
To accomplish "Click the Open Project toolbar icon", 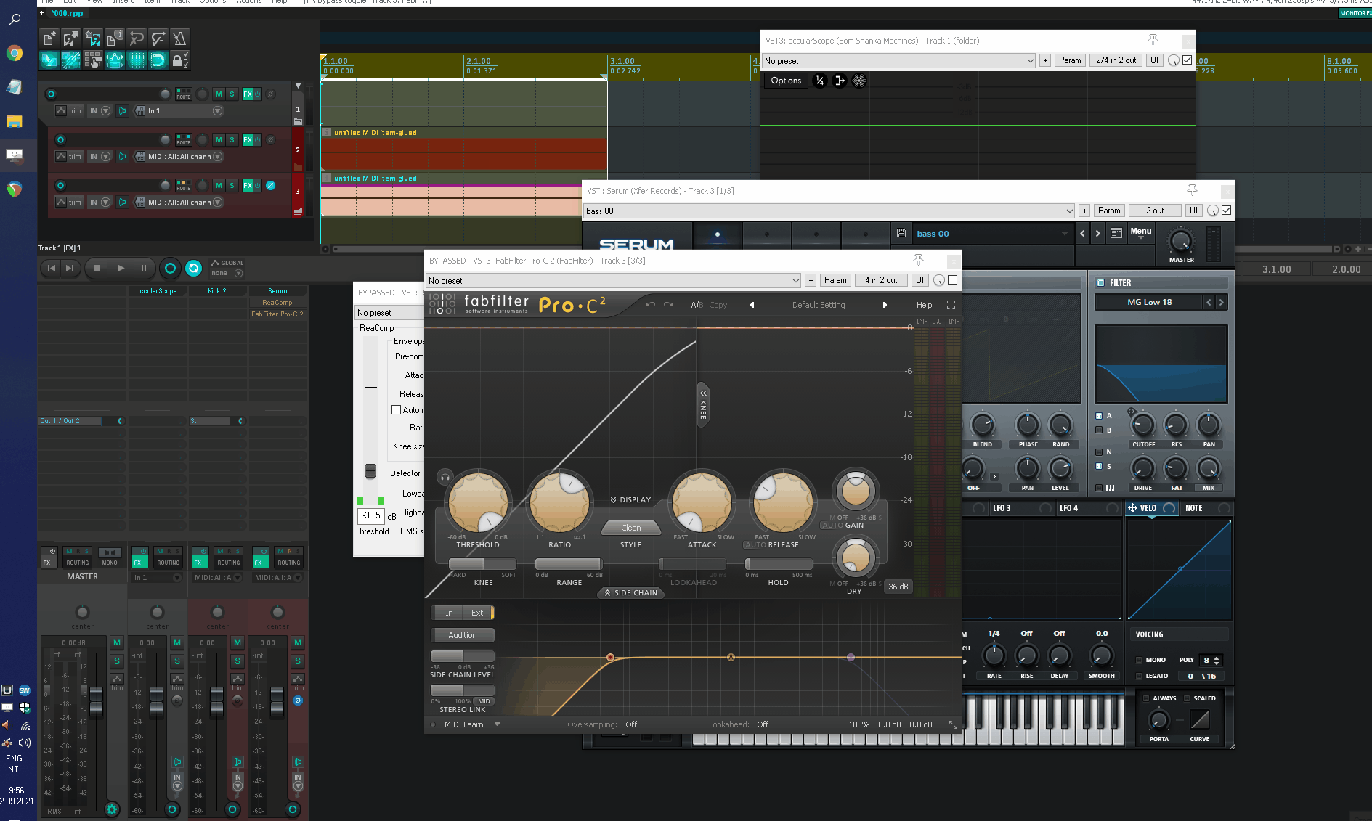I will 71,38.
